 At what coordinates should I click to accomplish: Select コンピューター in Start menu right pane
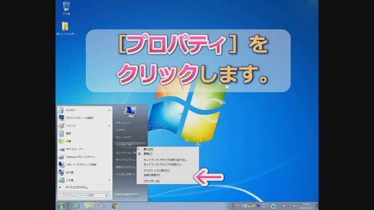click(x=130, y=145)
